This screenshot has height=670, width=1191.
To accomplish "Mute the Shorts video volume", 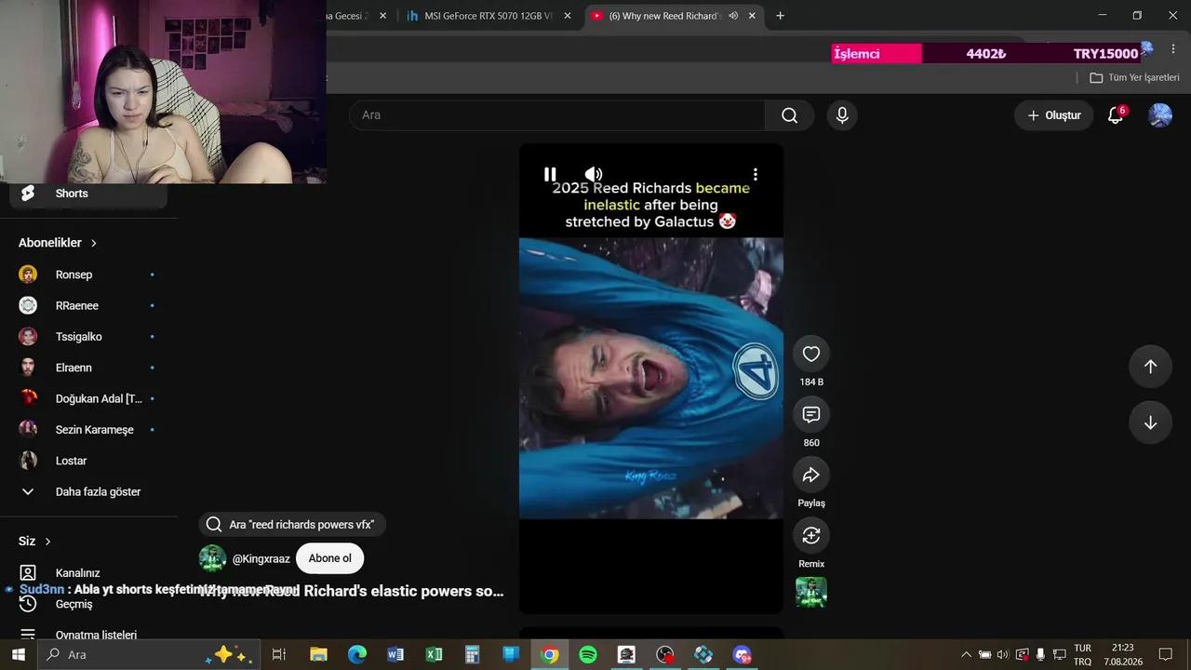I will tap(594, 174).
